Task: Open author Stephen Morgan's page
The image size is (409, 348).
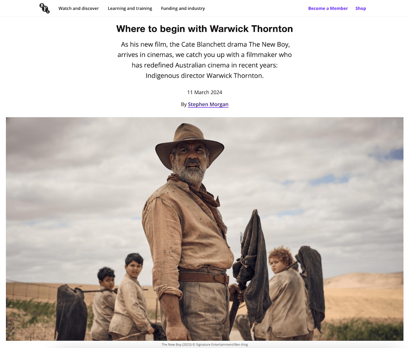Action: point(208,104)
